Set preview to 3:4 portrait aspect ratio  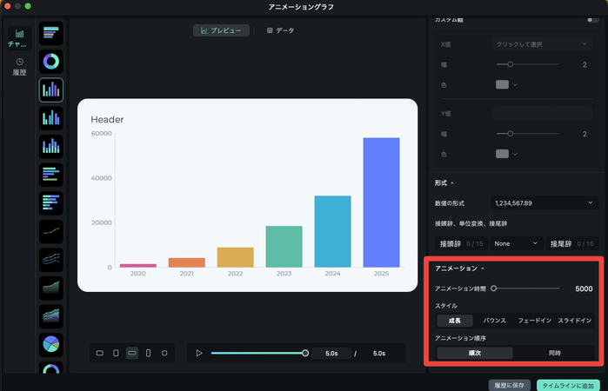pyautogui.click(x=116, y=353)
